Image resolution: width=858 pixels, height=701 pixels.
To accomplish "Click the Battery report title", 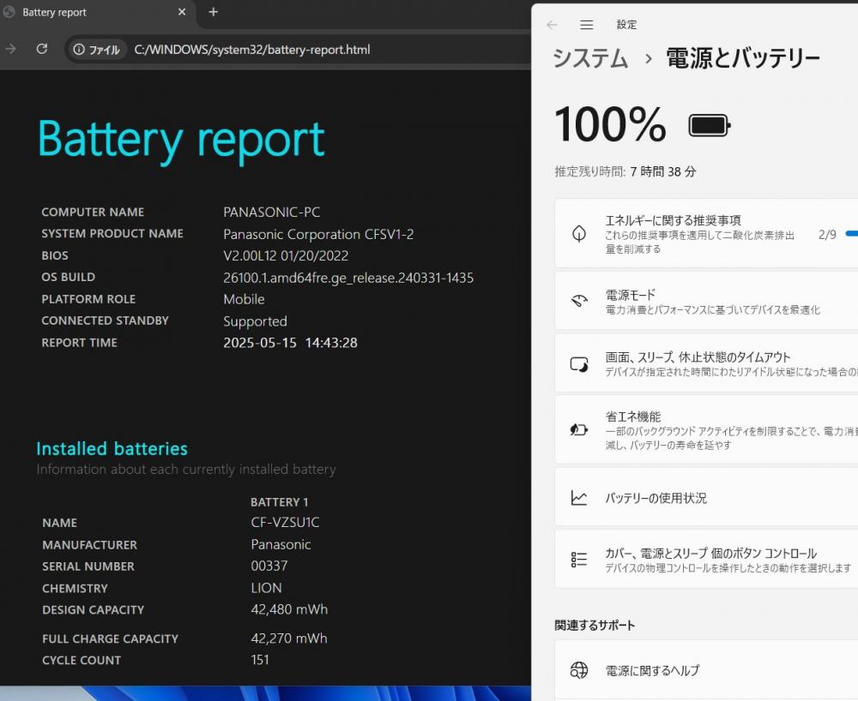I will (x=181, y=140).
